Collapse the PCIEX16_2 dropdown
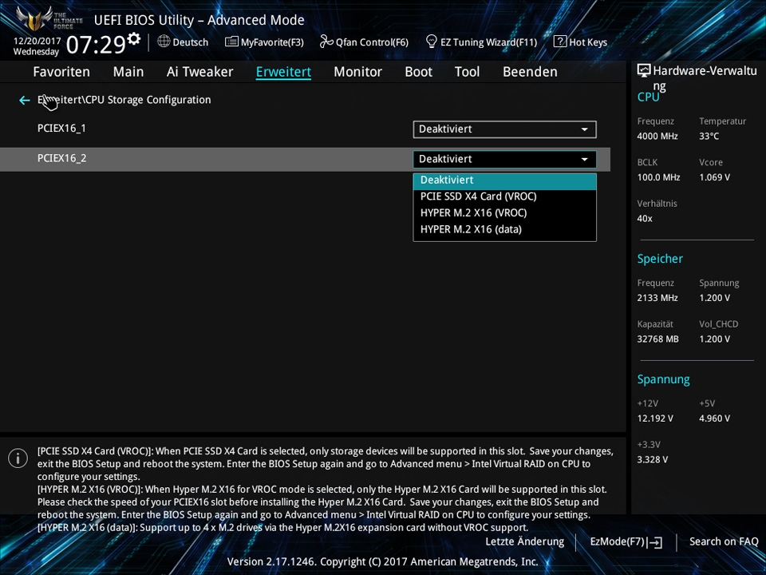Screen dimensions: 766x575 click(504, 159)
